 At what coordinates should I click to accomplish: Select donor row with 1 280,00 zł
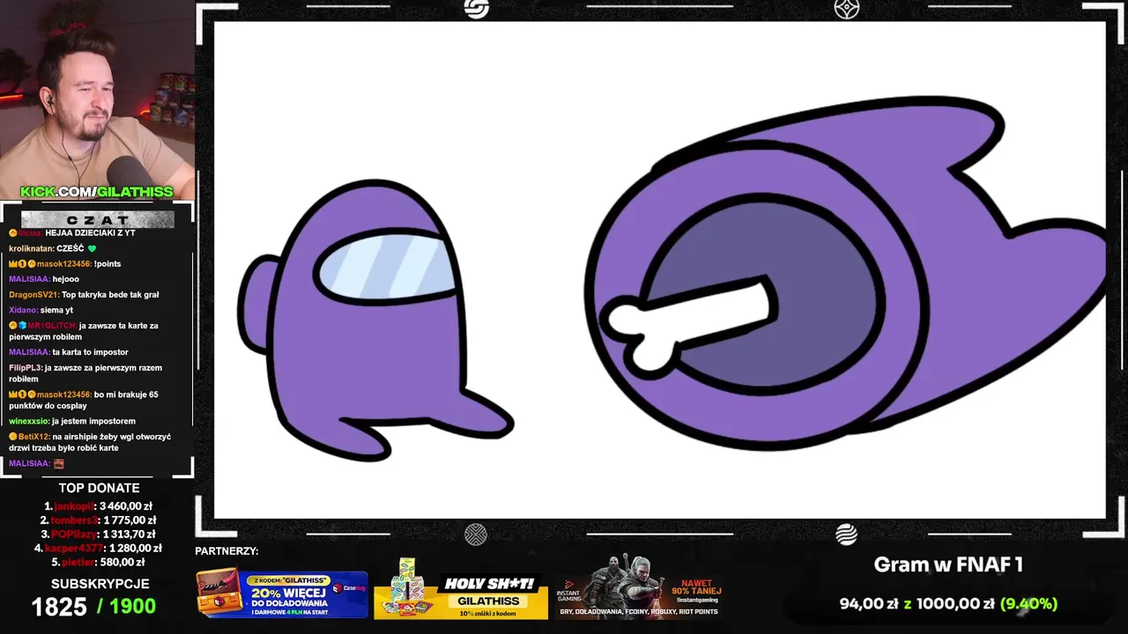point(98,548)
